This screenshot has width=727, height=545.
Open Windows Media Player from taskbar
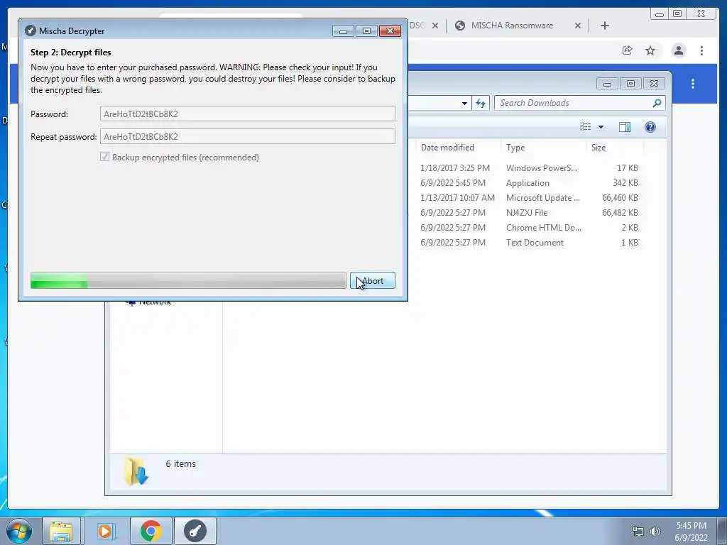point(106,531)
